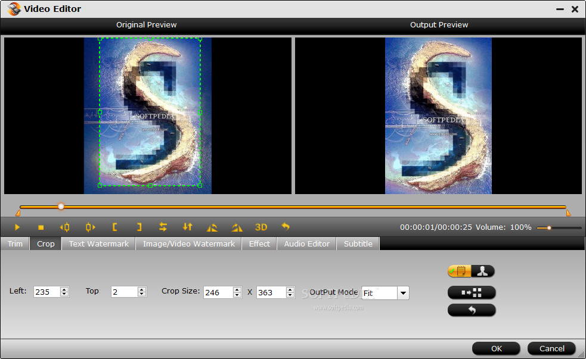This screenshot has width=586, height=359.
Task: Decrease the Left crop value
Action: click(64, 295)
